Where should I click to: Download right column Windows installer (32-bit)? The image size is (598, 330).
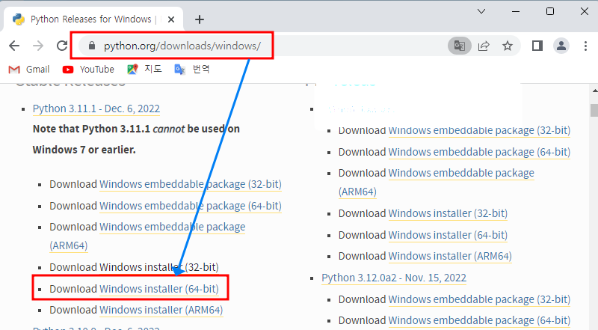(448, 213)
